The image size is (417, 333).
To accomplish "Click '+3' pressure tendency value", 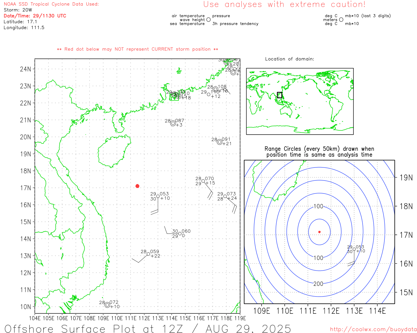I will [x=179, y=125].
